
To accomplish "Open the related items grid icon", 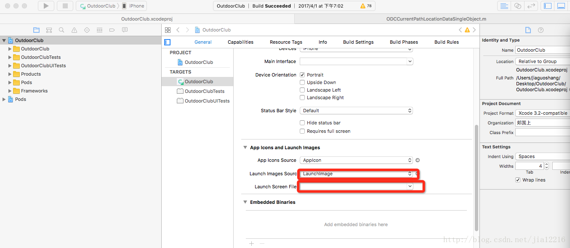I will pos(168,30).
